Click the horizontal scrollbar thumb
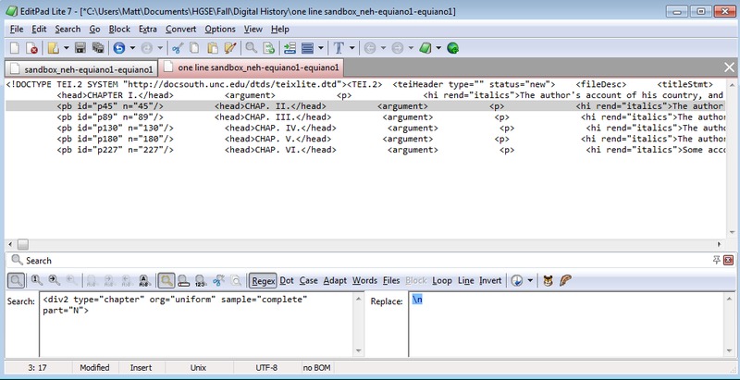 pos(22,244)
